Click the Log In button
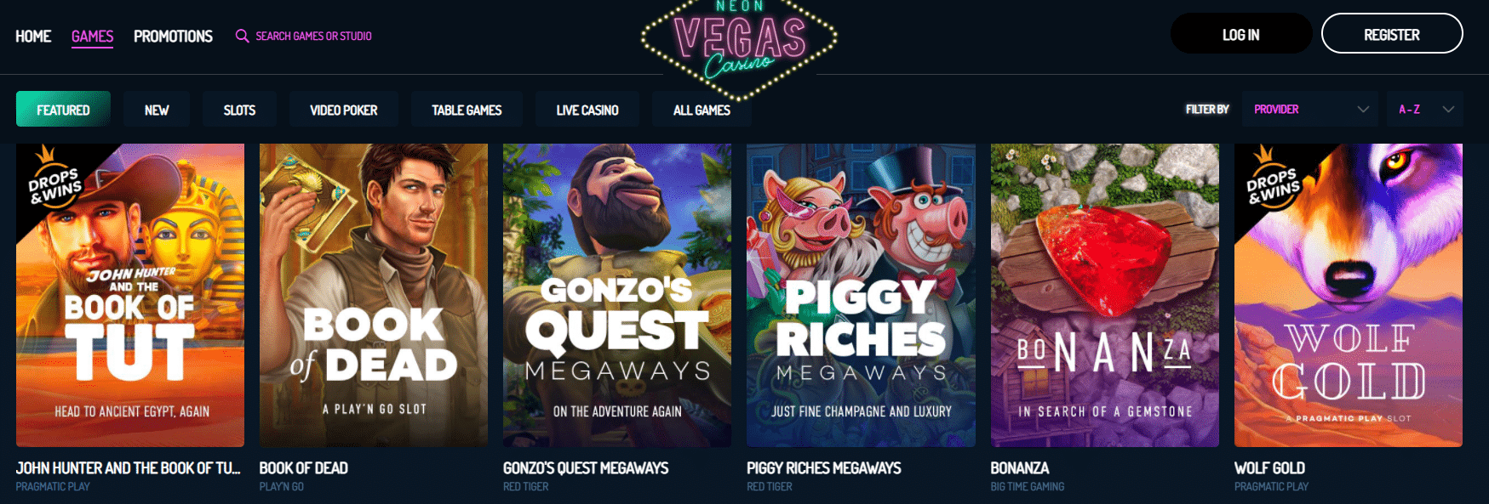Viewport: 1489px width, 504px height. [1240, 34]
